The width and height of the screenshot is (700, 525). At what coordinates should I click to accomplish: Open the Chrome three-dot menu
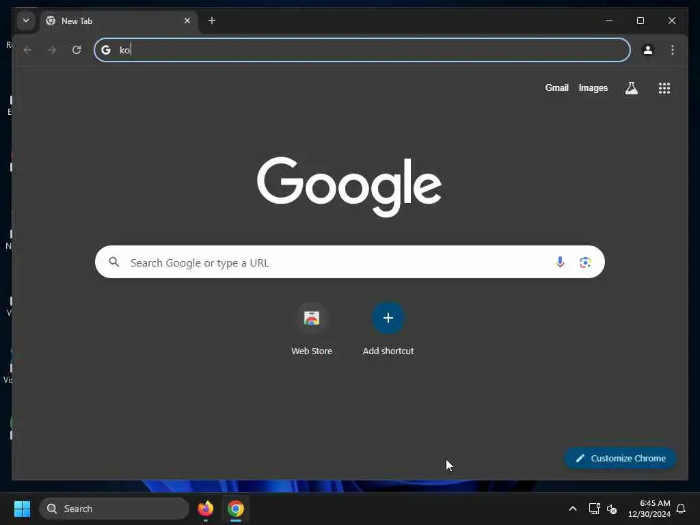pos(673,50)
